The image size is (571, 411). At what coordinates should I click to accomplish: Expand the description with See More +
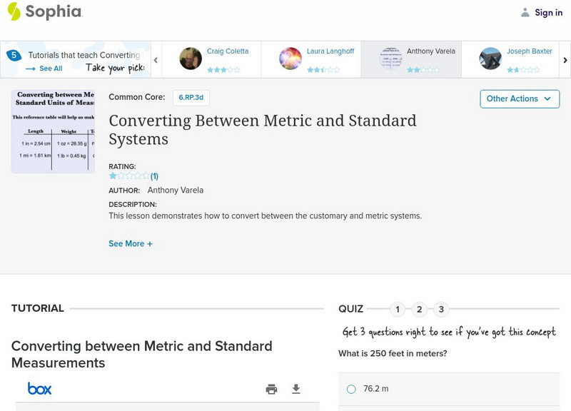tap(131, 243)
